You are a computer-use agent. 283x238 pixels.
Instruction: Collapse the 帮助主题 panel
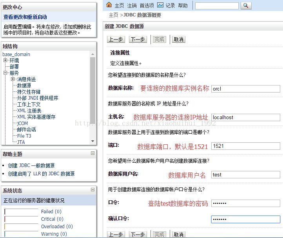coord(93,153)
